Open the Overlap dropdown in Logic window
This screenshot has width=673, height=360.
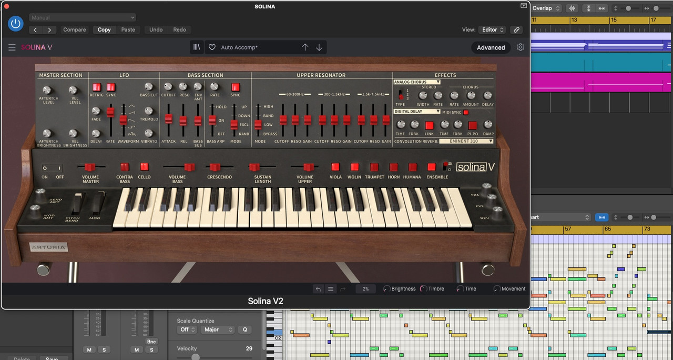546,8
